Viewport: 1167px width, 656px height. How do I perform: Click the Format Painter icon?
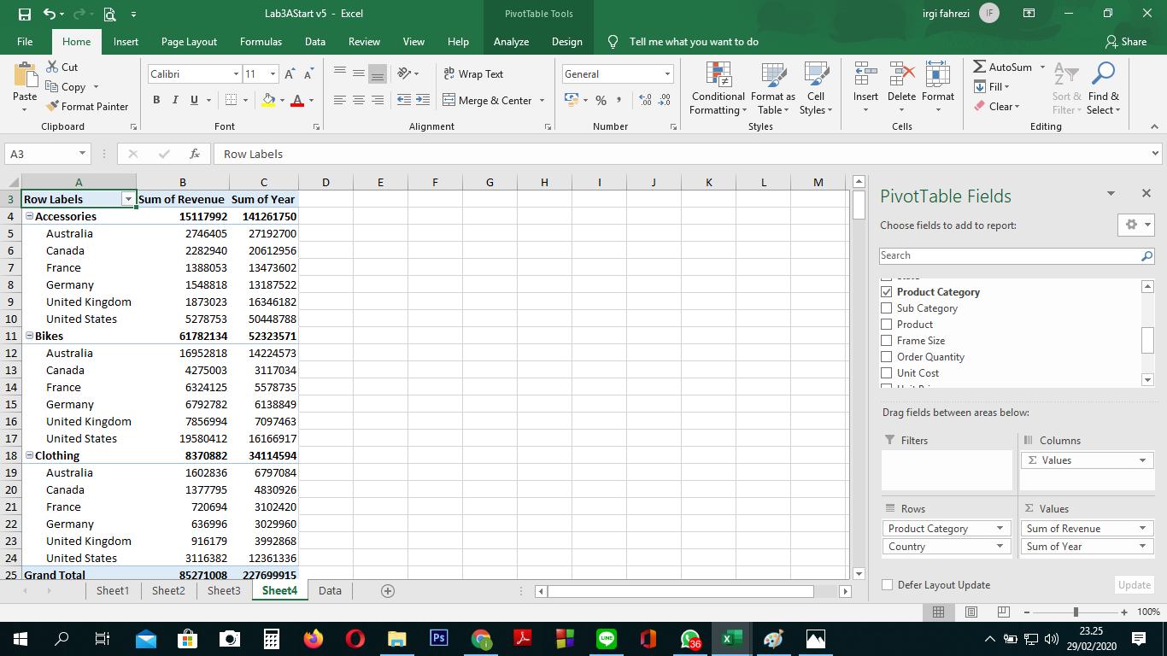point(53,107)
